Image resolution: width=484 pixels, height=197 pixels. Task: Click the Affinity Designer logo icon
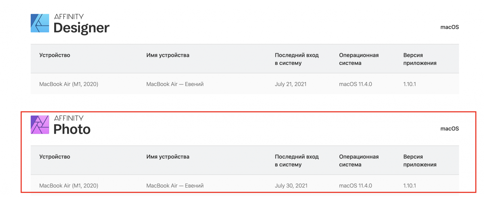click(x=40, y=23)
